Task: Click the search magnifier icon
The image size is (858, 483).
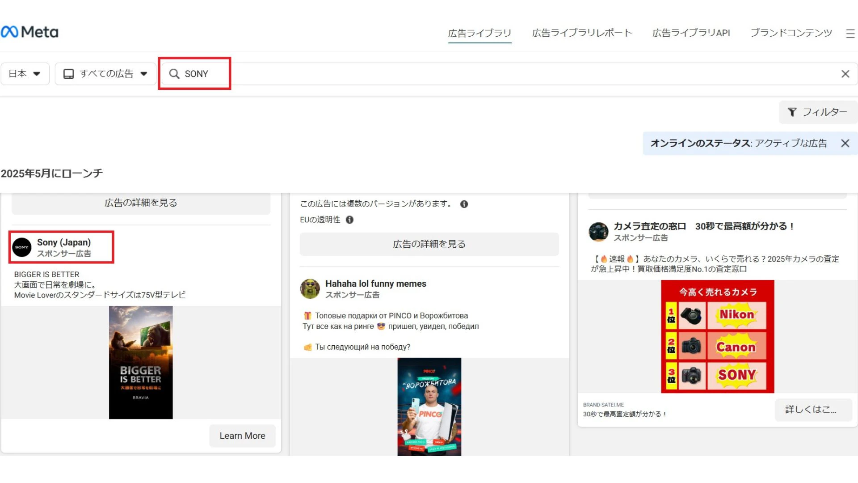Action: [174, 74]
